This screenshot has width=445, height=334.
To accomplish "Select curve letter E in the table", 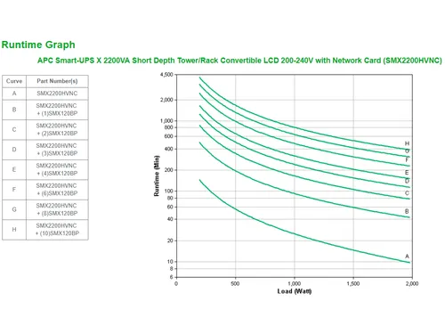I will 14,169.
